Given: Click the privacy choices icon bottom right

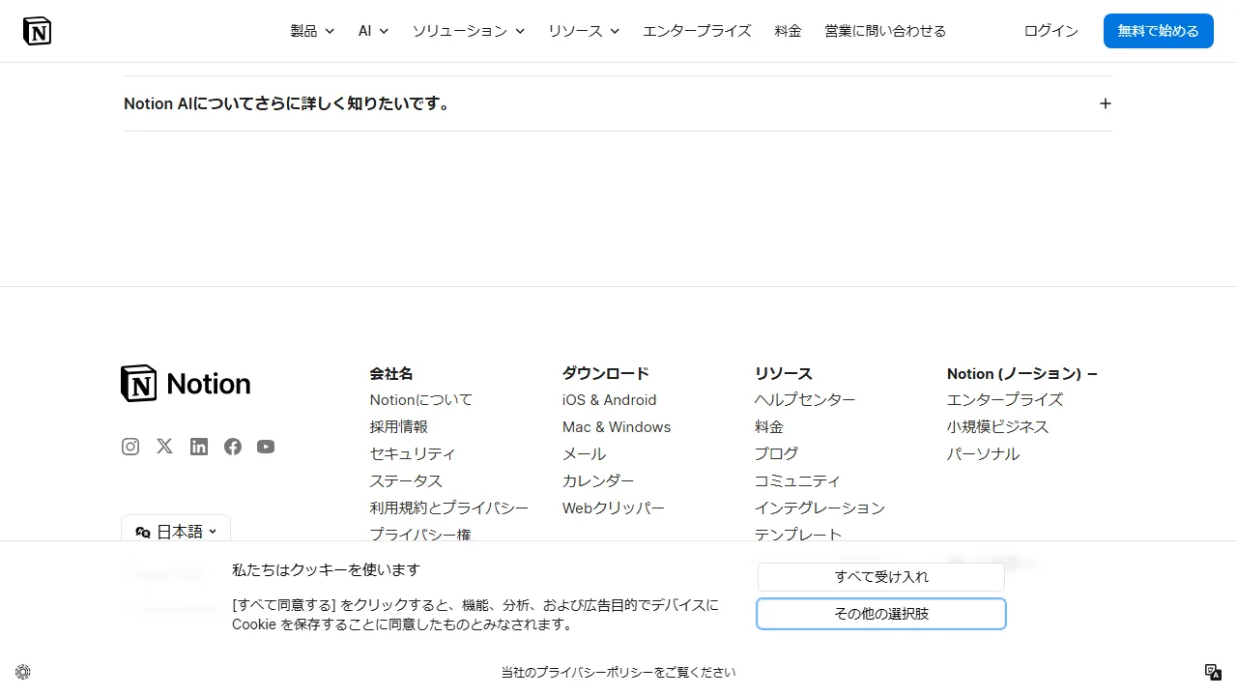Looking at the screenshot, I should coord(1212,671).
